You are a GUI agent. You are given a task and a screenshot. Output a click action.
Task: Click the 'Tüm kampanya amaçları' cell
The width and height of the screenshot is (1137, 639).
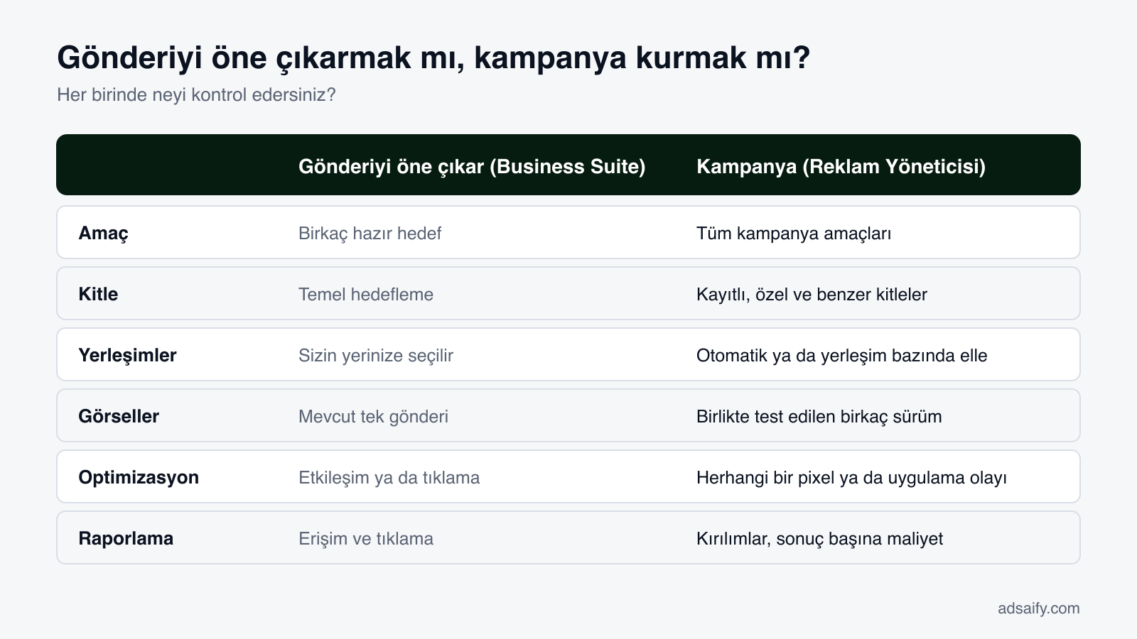pyautogui.click(x=794, y=234)
